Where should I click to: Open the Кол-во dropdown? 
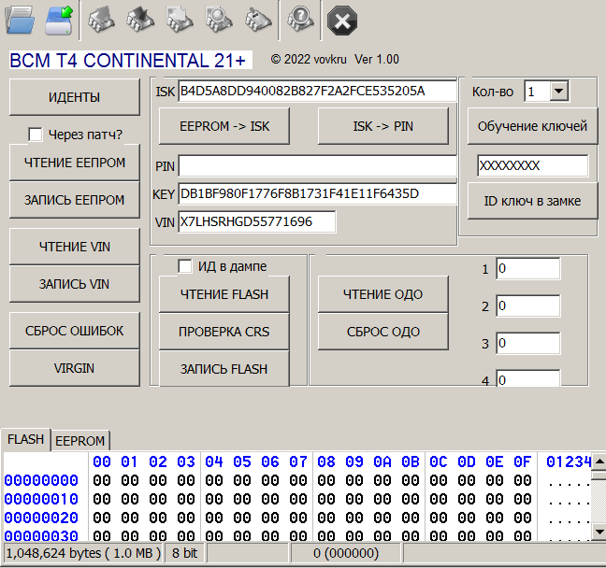[x=558, y=92]
